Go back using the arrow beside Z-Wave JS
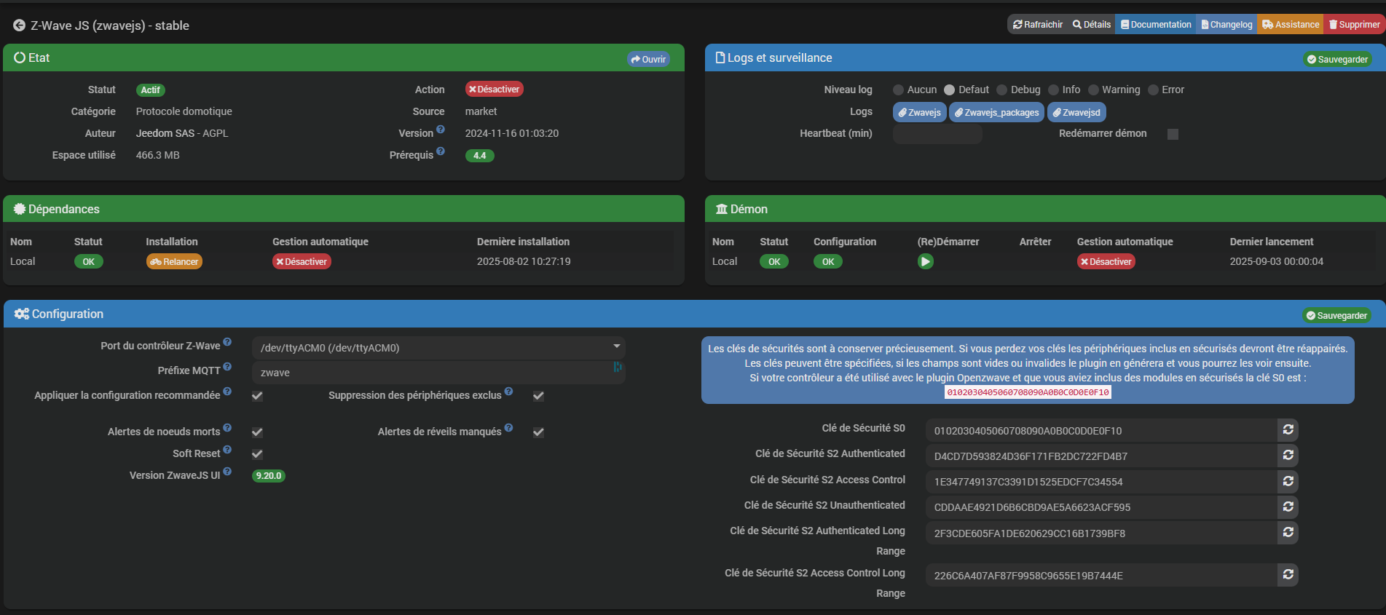Image resolution: width=1386 pixels, height=615 pixels. tap(19, 25)
